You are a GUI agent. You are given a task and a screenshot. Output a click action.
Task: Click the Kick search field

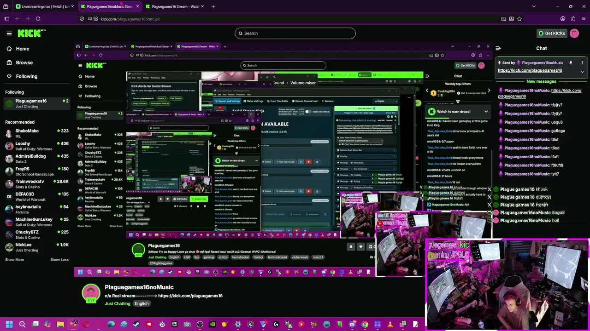(x=295, y=33)
